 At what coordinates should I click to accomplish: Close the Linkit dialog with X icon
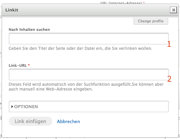point(173,10)
